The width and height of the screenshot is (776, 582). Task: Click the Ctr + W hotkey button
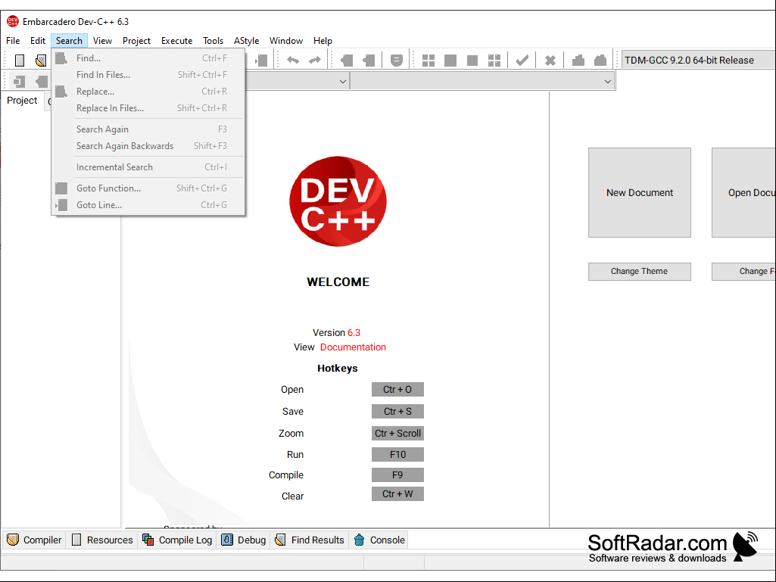[397, 494]
